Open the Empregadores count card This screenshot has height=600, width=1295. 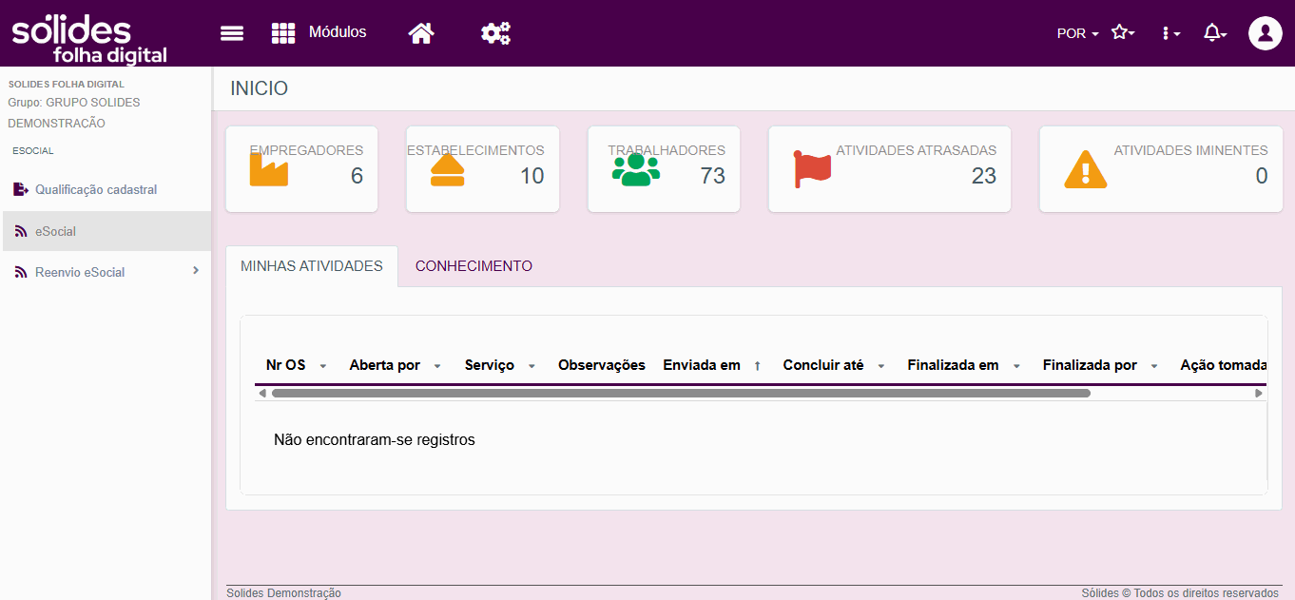pos(301,169)
